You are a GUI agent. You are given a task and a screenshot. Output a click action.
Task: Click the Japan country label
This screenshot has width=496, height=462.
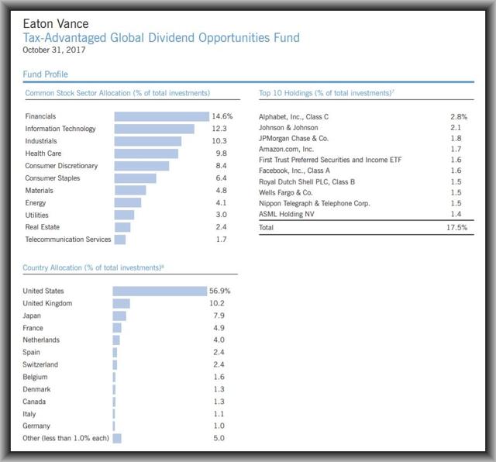pos(32,315)
